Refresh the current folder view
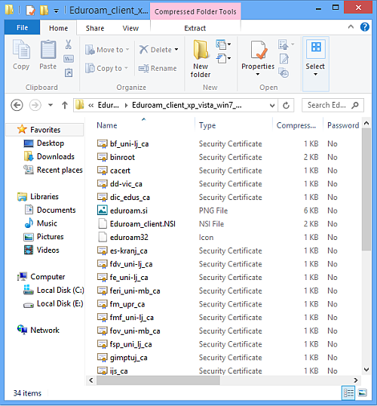The height and width of the screenshot is (406, 377). 286,106
